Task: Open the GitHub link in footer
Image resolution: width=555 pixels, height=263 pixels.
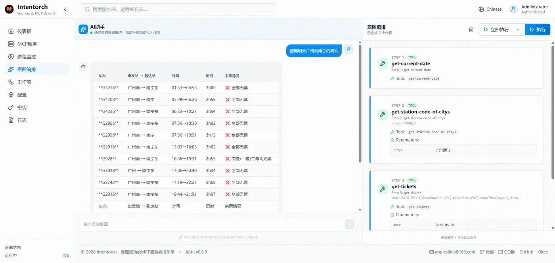Action: (x=526, y=252)
